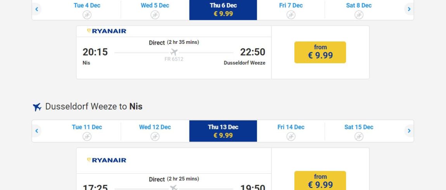The image size is (446, 190).
Task: Choose the Sat 8 Dec outbound date
Action: (x=359, y=10)
